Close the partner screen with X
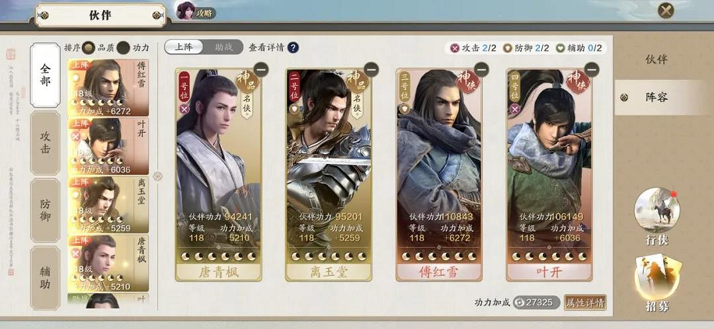Viewport: 714px width, 329px height. click(666, 10)
